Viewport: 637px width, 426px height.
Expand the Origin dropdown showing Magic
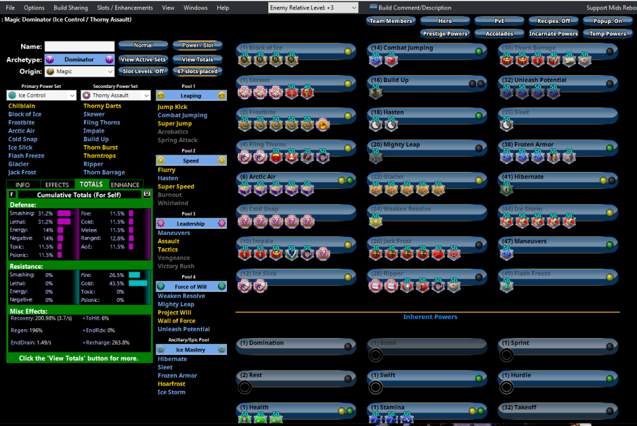tap(80, 71)
